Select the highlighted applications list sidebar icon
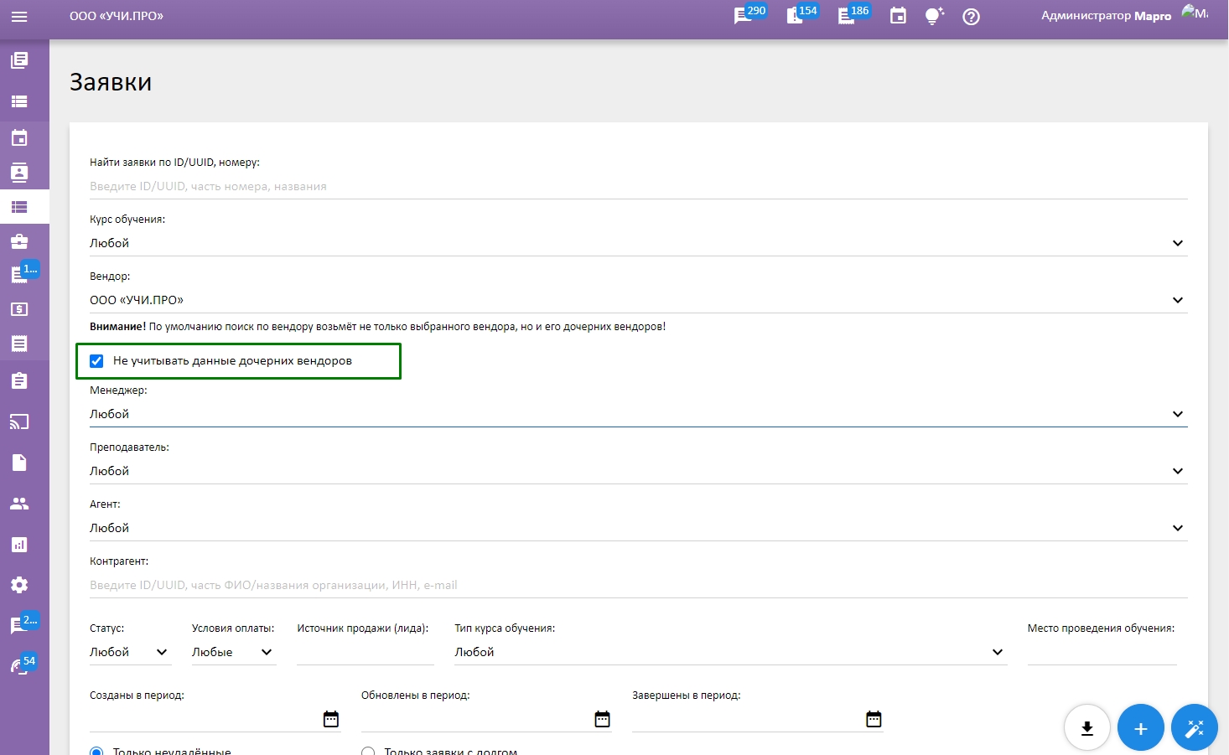The image size is (1229, 755). (19, 207)
